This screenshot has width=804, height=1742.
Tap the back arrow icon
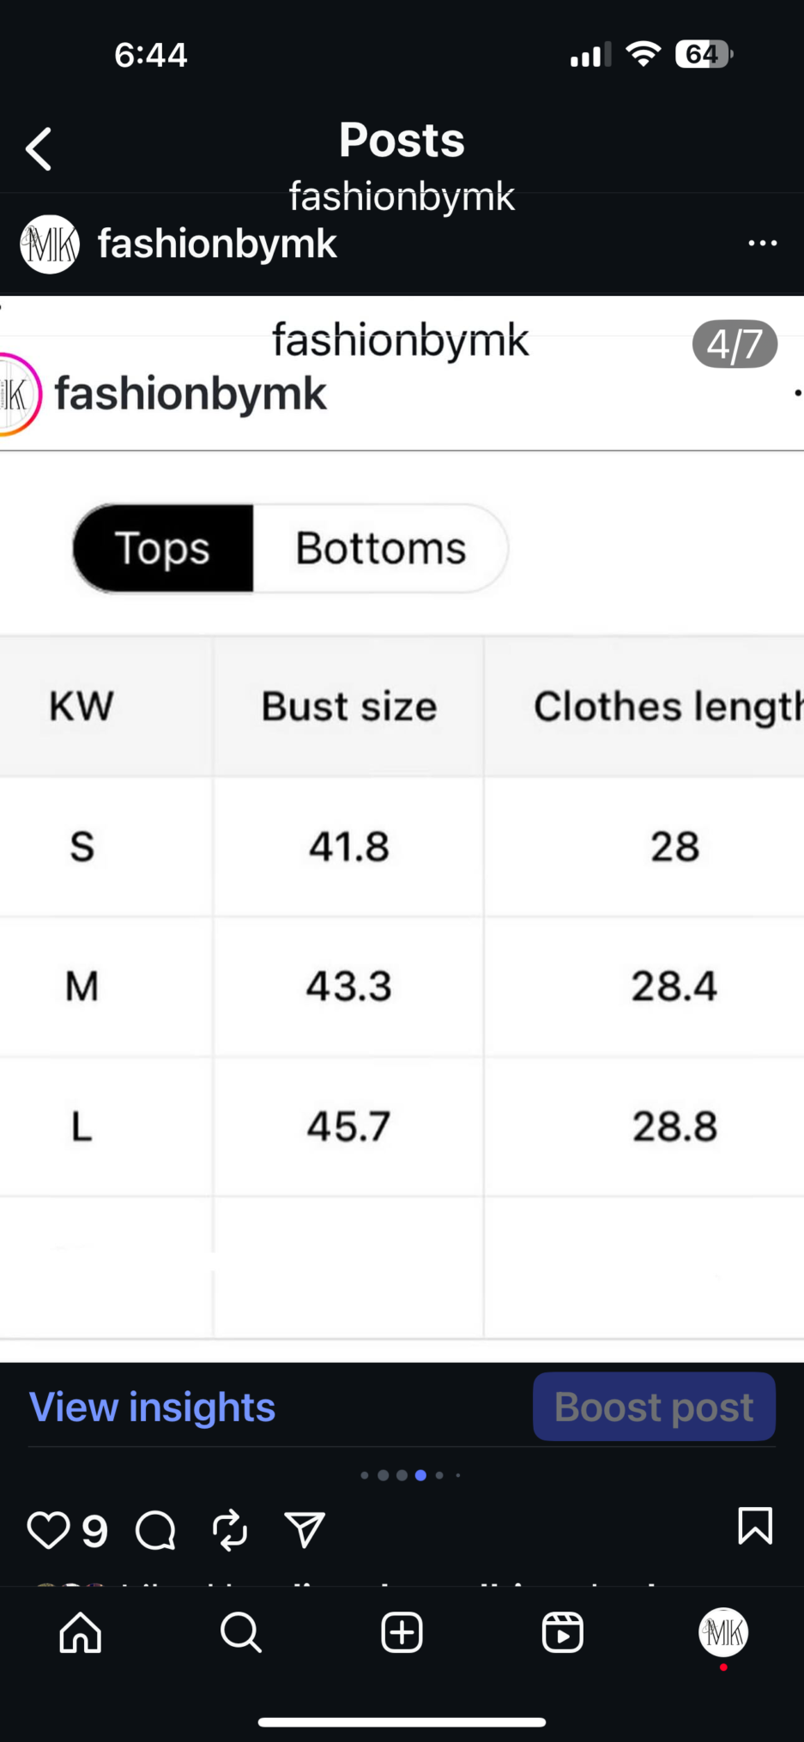point(39,149)
